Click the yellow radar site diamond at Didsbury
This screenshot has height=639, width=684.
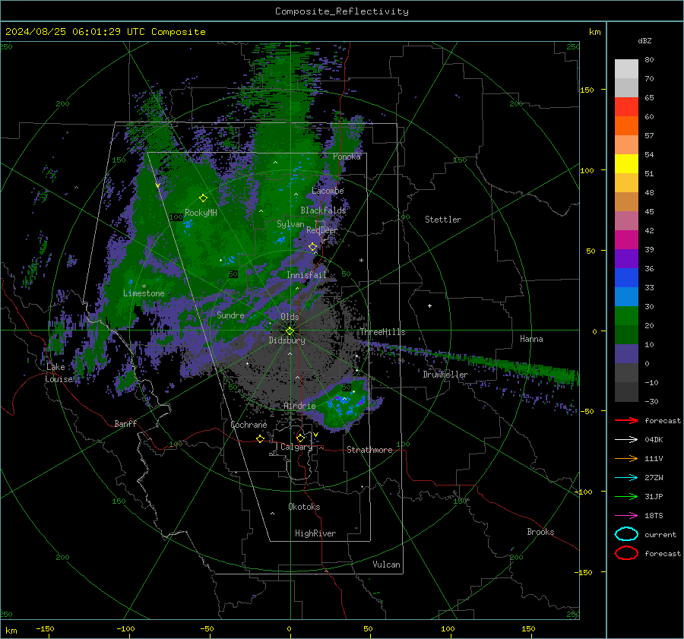(290, 331)
